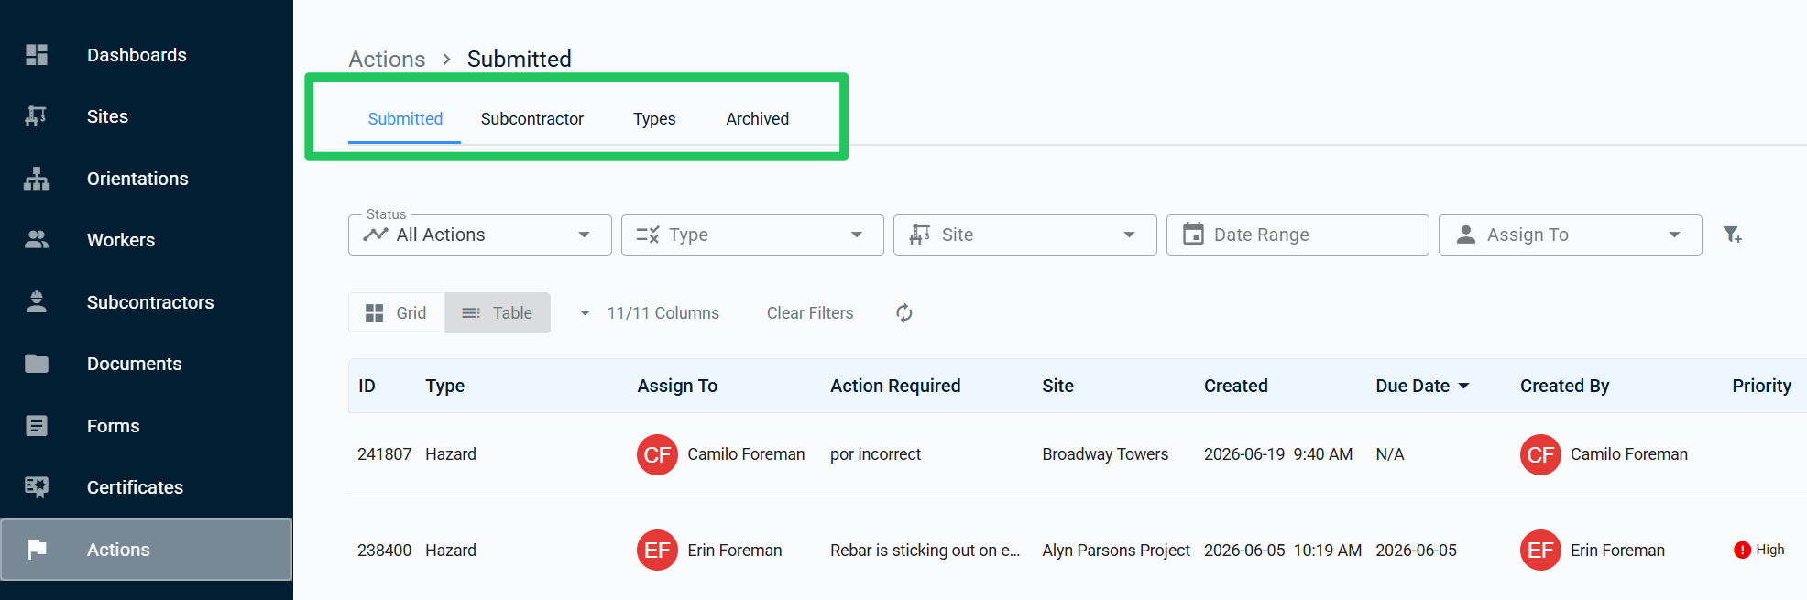Click the calendar icon in Date Range field
Screen dimensions: 1807x600
tap(1193, 235)
